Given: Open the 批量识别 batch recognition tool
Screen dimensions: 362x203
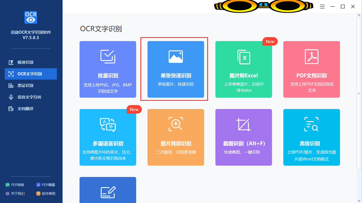Looking at the screenshot, I should click(x=108, y=69).
